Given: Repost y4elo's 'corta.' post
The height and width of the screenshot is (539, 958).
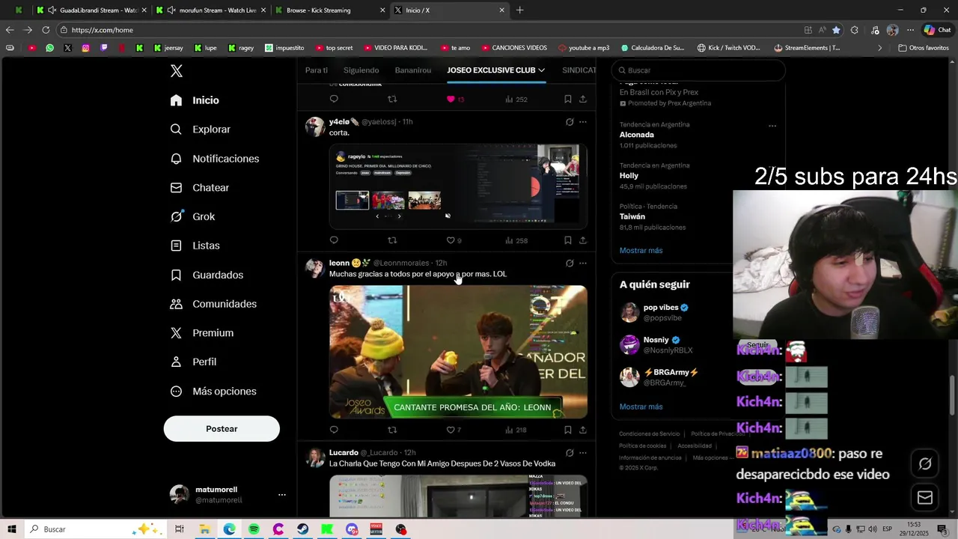Looking at the screenshot, I should click(392, 240).
